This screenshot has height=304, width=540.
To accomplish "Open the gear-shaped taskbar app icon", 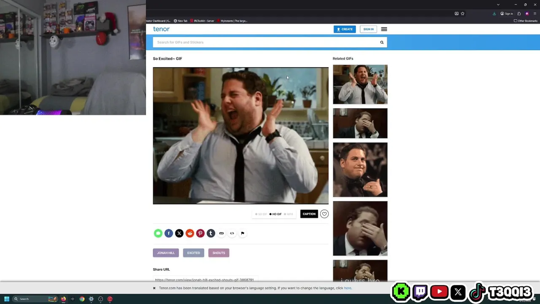I will 91,299.
